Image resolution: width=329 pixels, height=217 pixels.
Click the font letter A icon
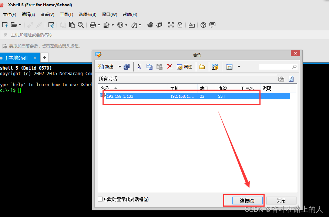[134, 25]
